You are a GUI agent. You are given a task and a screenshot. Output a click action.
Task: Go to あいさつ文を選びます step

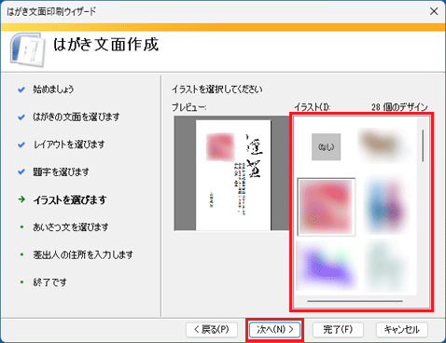71,227
